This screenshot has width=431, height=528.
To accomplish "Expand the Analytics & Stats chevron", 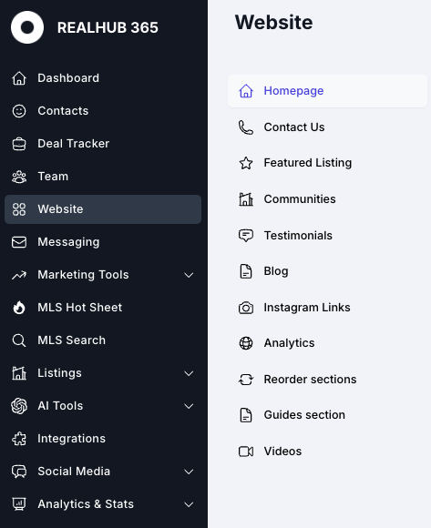I will point(189,504).
